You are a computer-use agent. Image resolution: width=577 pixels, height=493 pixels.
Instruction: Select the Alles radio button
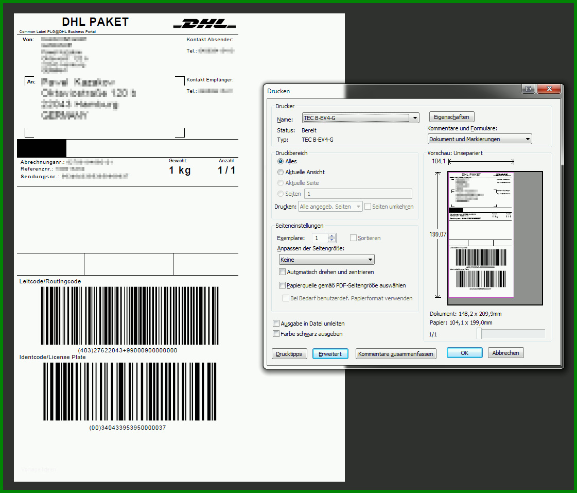281,161
